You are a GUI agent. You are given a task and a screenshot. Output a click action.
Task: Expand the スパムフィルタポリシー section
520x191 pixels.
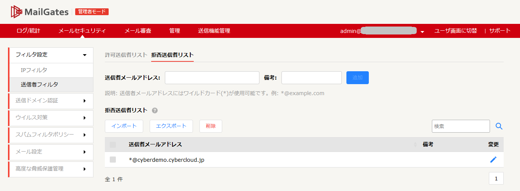[84, 135]
